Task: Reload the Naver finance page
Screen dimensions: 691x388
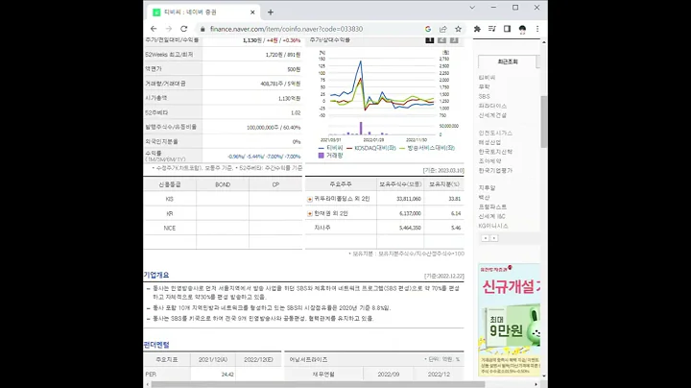Action: (183, 29)
